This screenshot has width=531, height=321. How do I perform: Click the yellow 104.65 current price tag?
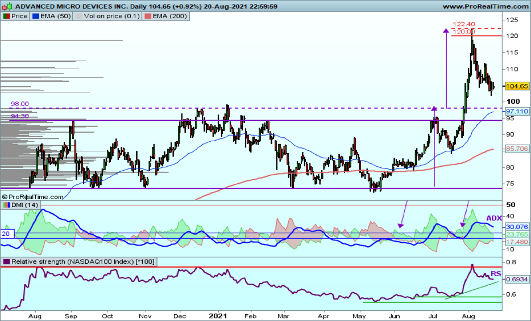pyautogui.click(x=517, y=86)
